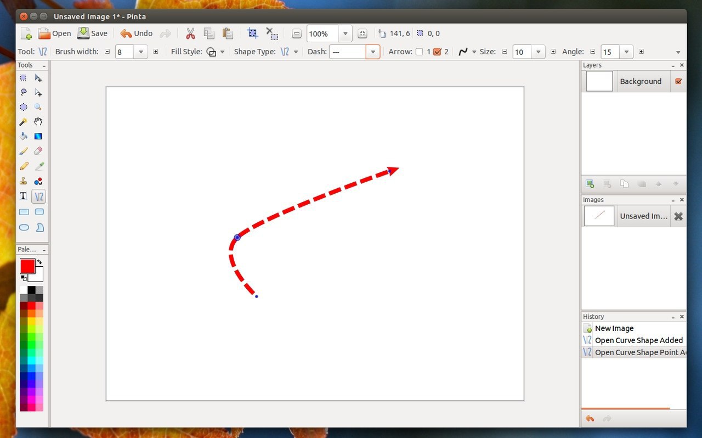Image resolution: width=702 pixels, height=438 pixels.
Task: Open the zoom percentage dropdown
Action: (x=345, y=34)
